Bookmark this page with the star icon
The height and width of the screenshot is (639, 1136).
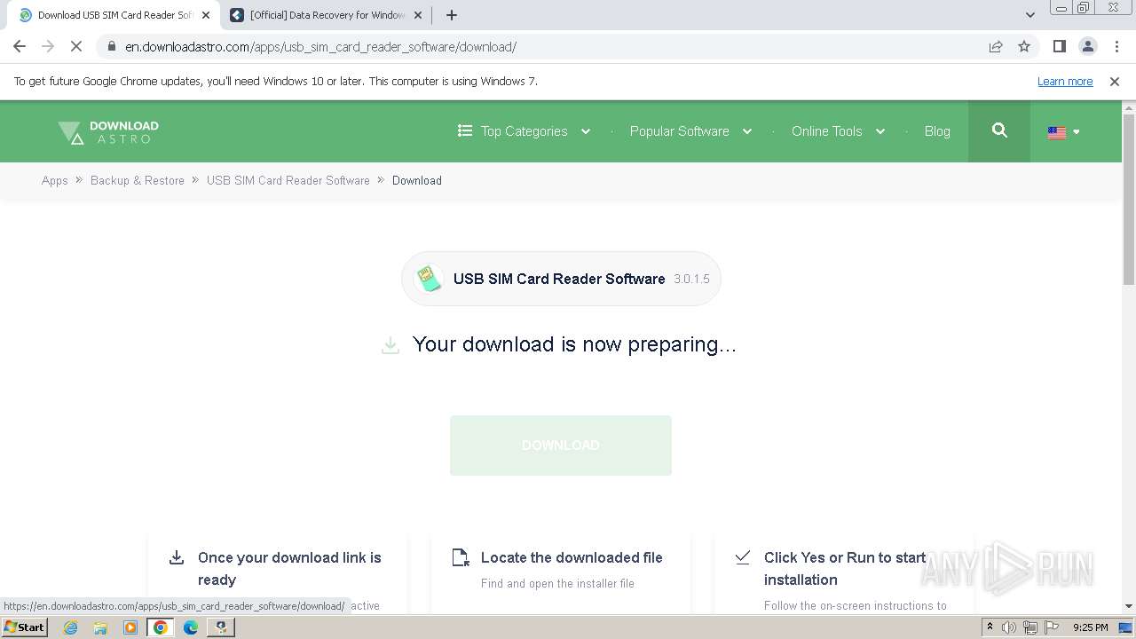1024,47
